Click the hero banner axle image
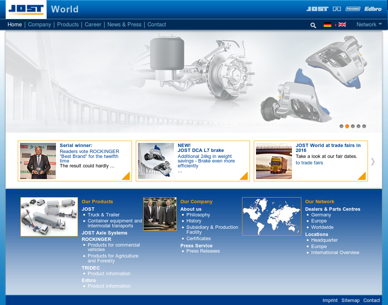This screenshot has height=305, width=388. [x=194, y=81]
